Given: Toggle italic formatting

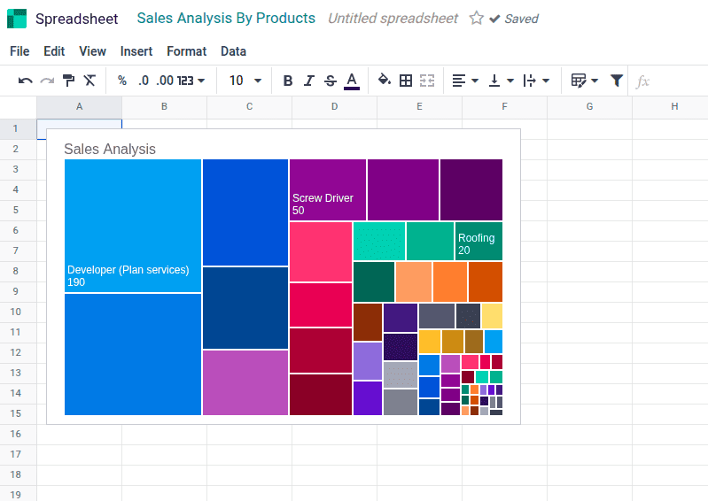Looking at the screenshot, I should click(308, 81).
